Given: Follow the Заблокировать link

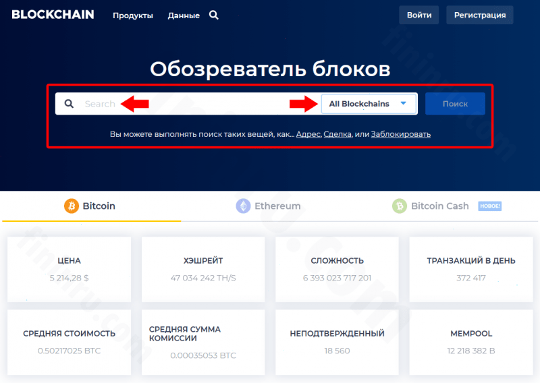Looking at the screenshot, I should point(400,134).
